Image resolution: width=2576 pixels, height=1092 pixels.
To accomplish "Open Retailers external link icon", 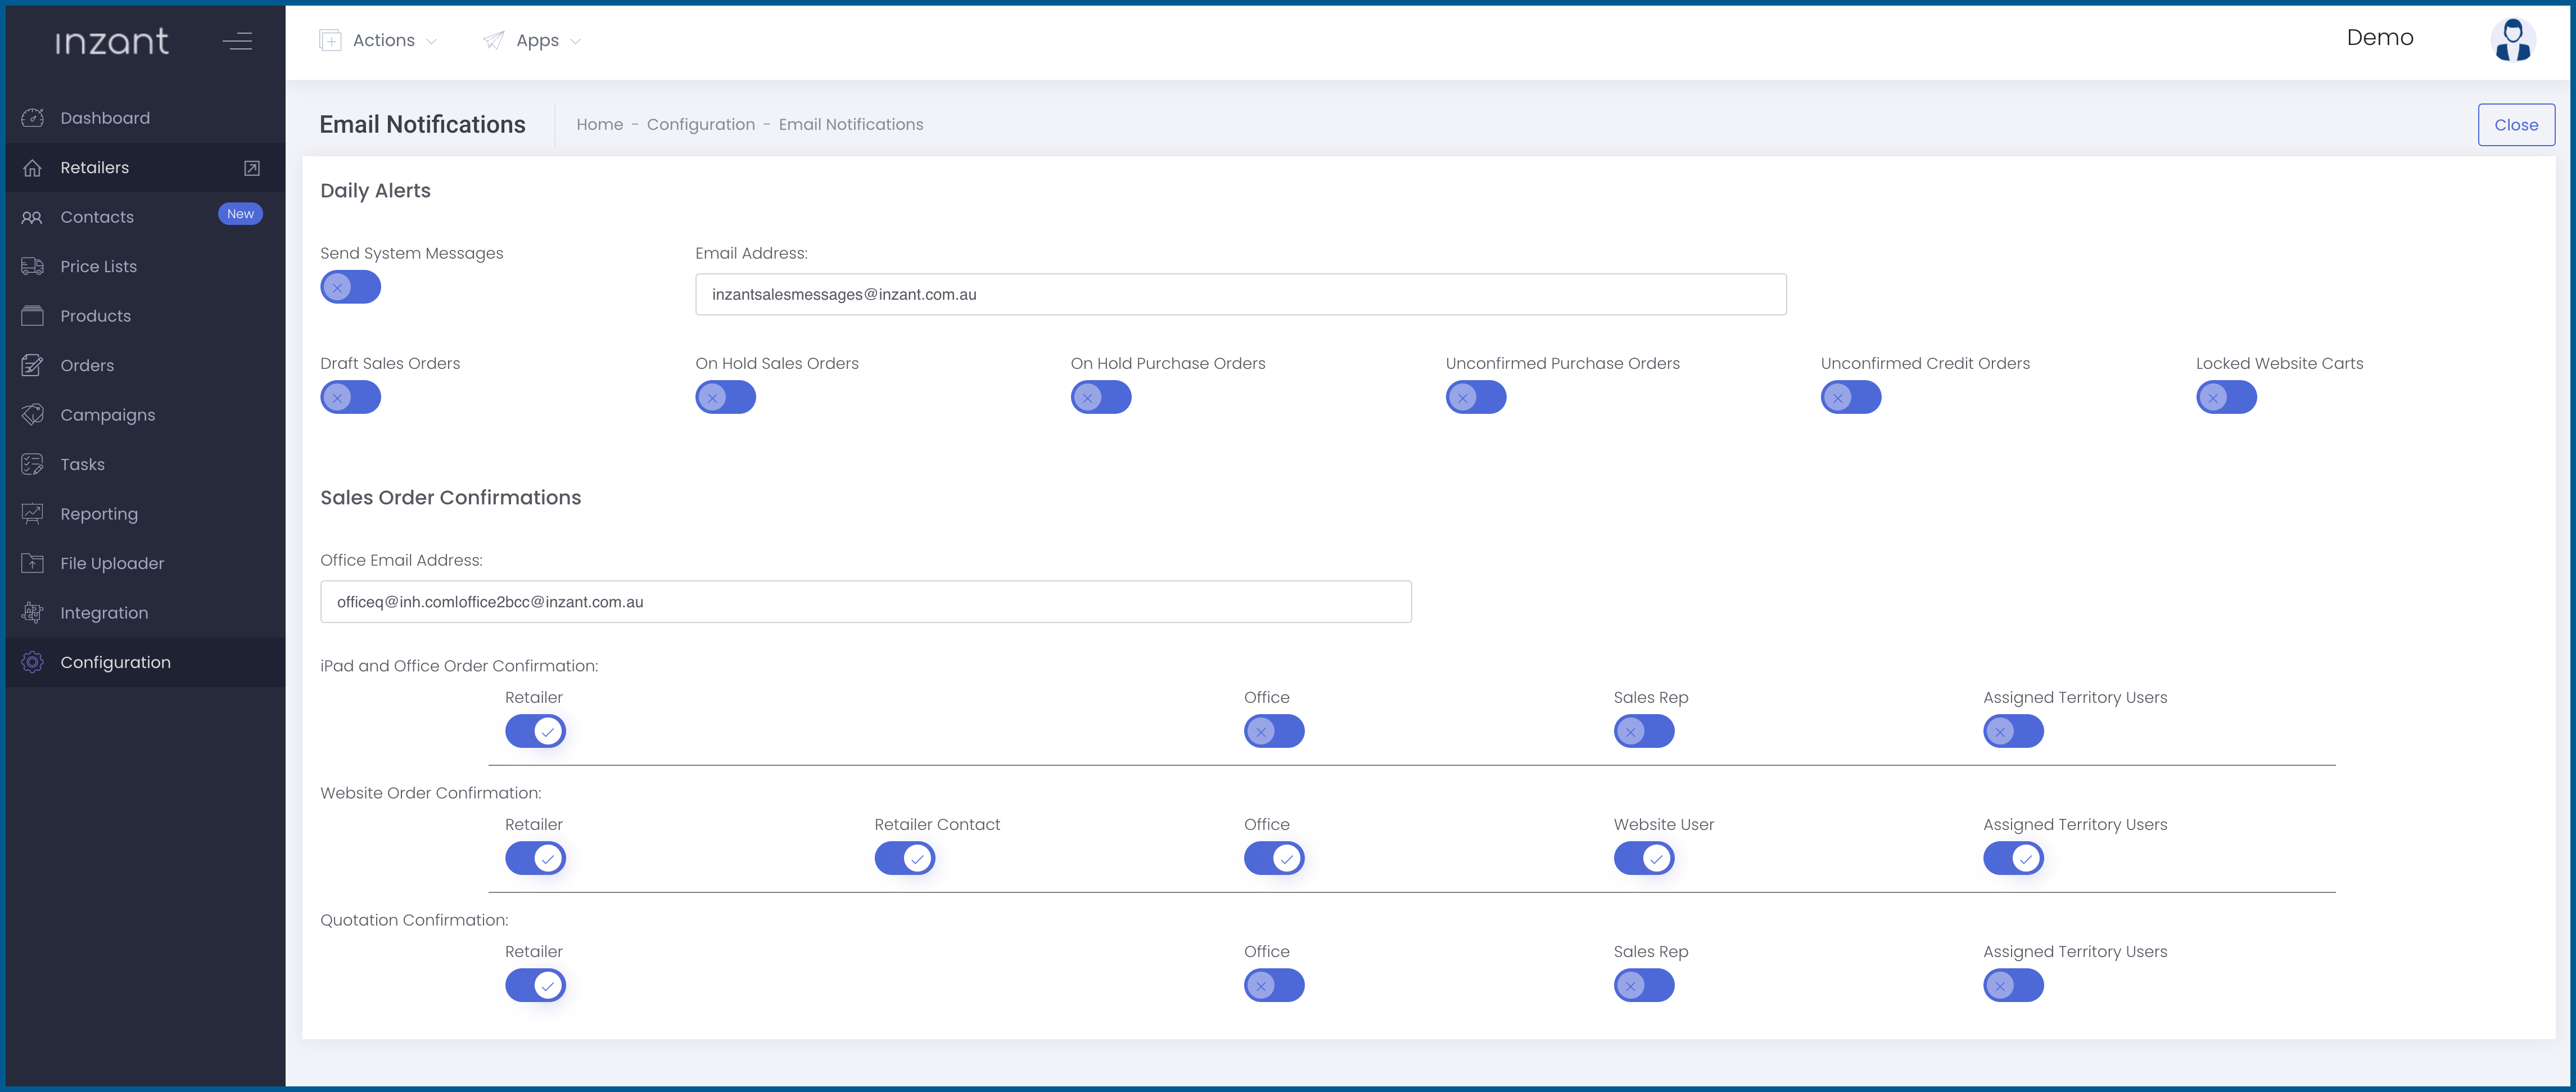I will pyautogui.click(x=252, y=168).
